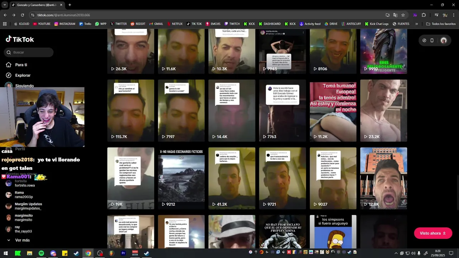The width and height of the screenshot is (459, 258).
Task: Open ICLOUD bookmark
Action: [x=22, y=24]
